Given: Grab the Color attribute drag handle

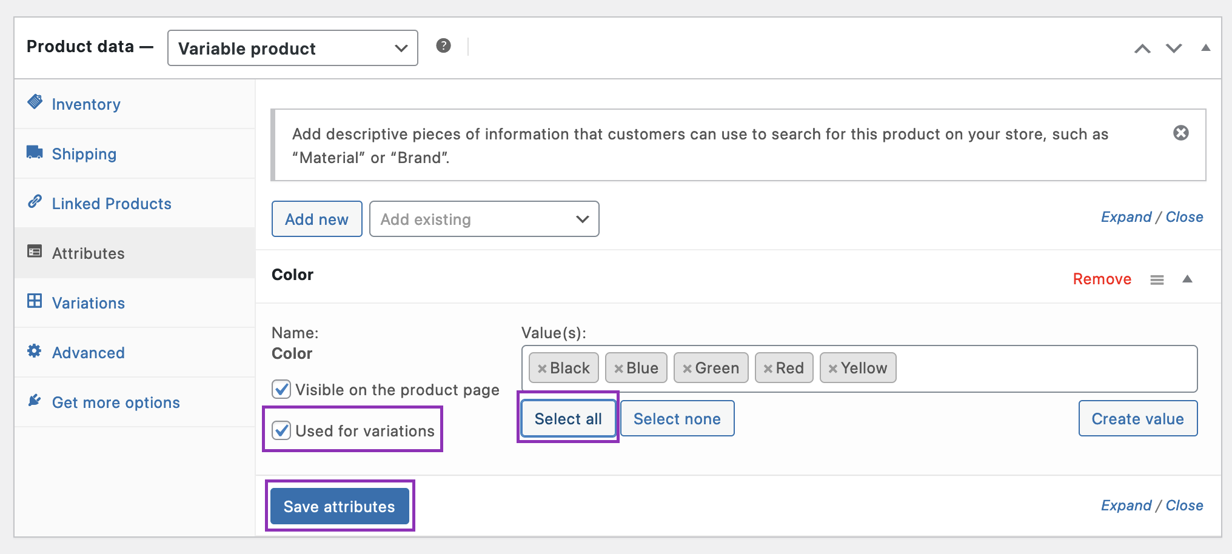Looking at the screenshot, I should coord(1157,279).
